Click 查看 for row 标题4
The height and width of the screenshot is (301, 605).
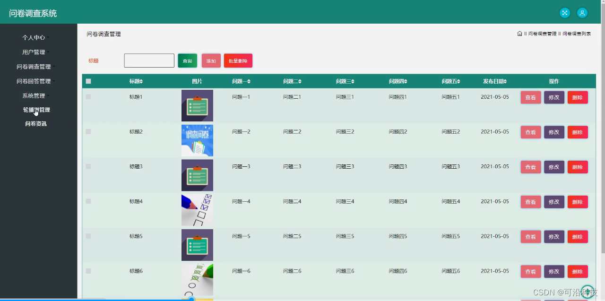(x=531, y=202)
